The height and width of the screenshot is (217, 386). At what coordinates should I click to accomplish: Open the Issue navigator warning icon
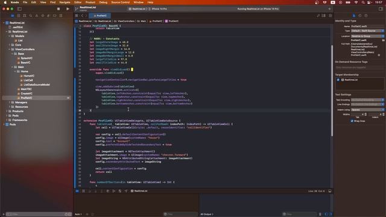(37, 16)
